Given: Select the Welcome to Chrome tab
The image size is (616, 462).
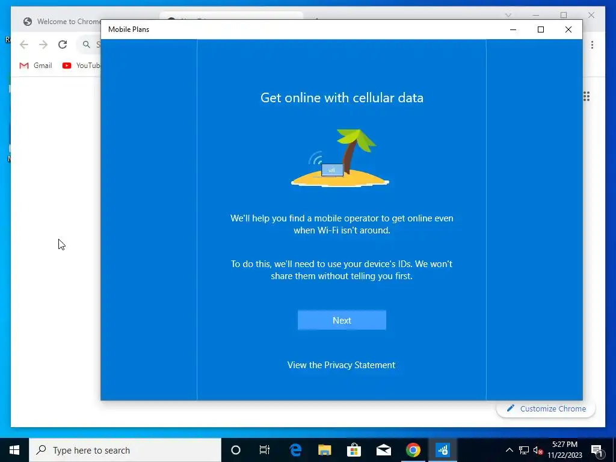Looking at the screenshot, I should pos(62,22).
